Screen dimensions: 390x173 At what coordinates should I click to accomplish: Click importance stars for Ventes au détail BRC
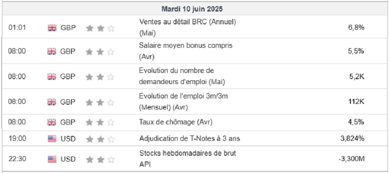tap(100, 28)
